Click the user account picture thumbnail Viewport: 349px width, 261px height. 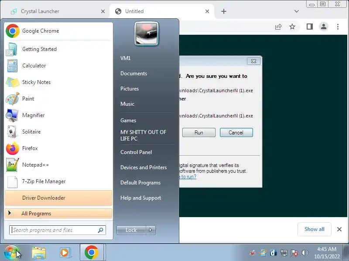tap(147, 33)
